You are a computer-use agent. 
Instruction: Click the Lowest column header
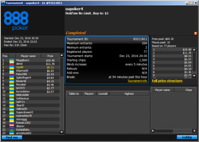point(103,94)
